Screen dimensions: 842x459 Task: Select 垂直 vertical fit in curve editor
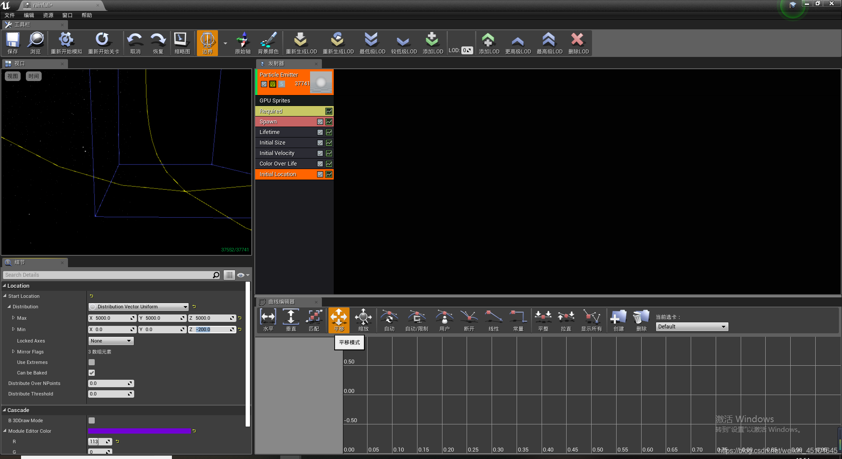coord(291,320)
